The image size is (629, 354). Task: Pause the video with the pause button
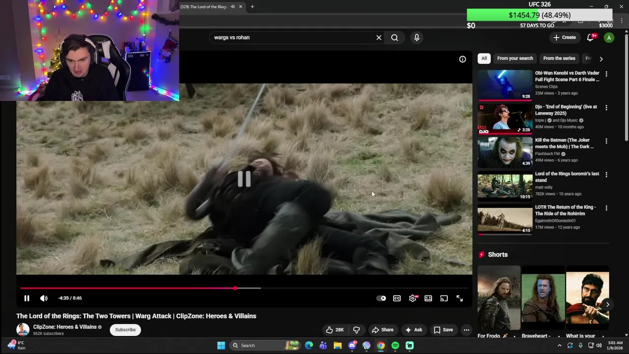coord(27,298)
